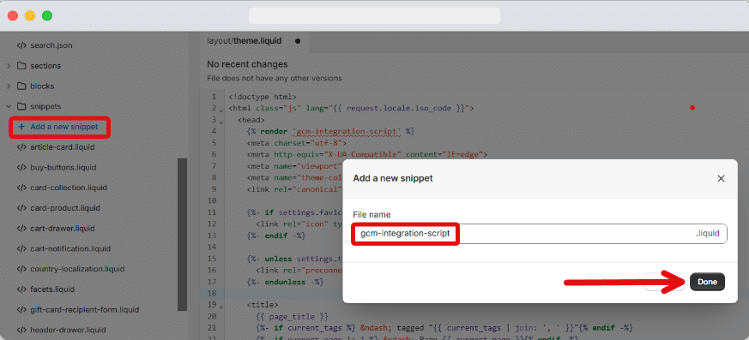The width and height of the screenshot is (749, 340).
Task: Click code icon beside cart-drawer.liquid
Action: (21, 229)
